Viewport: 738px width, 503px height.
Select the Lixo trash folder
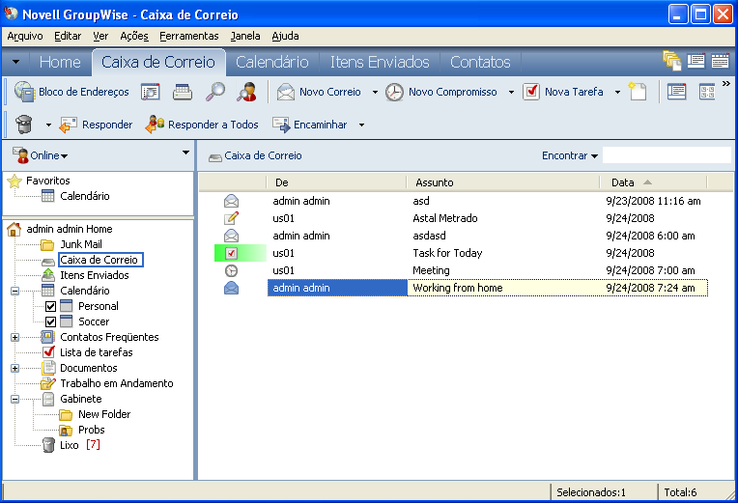coord(69,445)
